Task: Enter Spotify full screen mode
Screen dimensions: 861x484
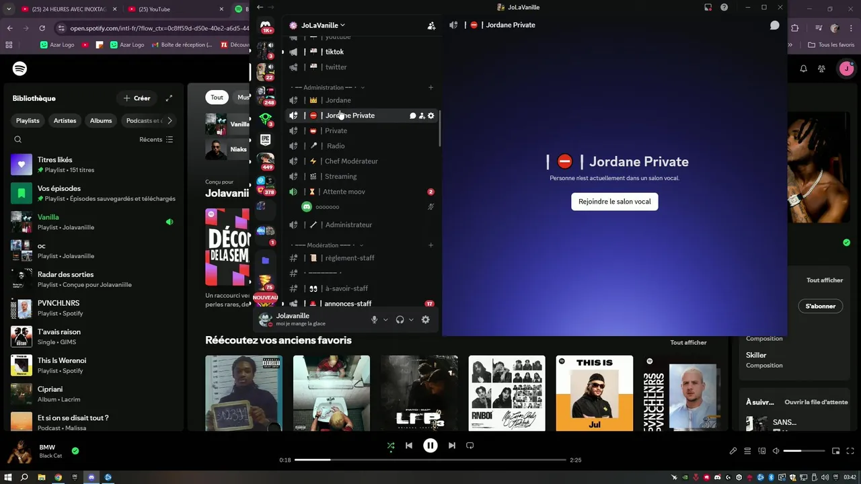Action: 849,451
